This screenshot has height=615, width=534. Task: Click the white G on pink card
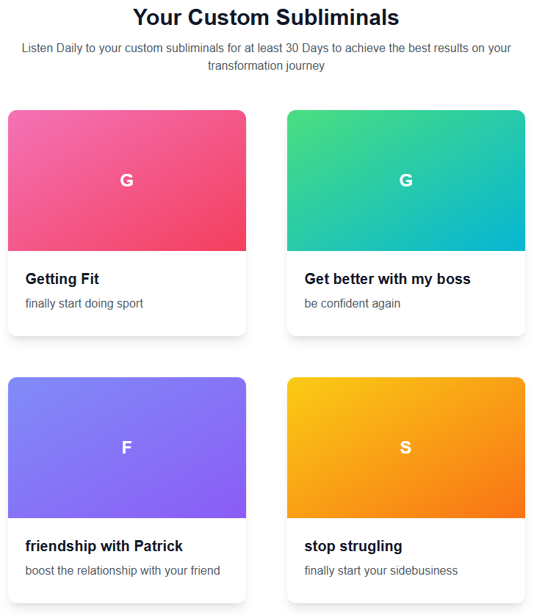(126, 181)
